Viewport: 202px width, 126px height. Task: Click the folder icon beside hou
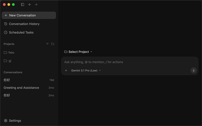(5, 53)
